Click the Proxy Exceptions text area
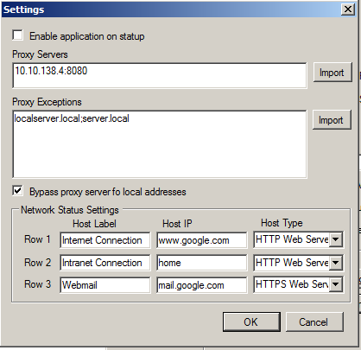 click(160, 144)
